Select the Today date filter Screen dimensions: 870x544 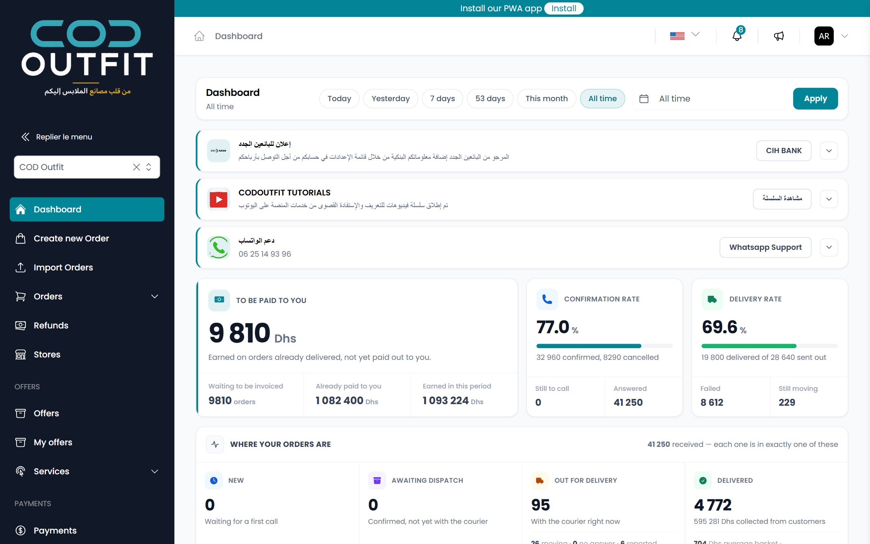click(339, 99)
